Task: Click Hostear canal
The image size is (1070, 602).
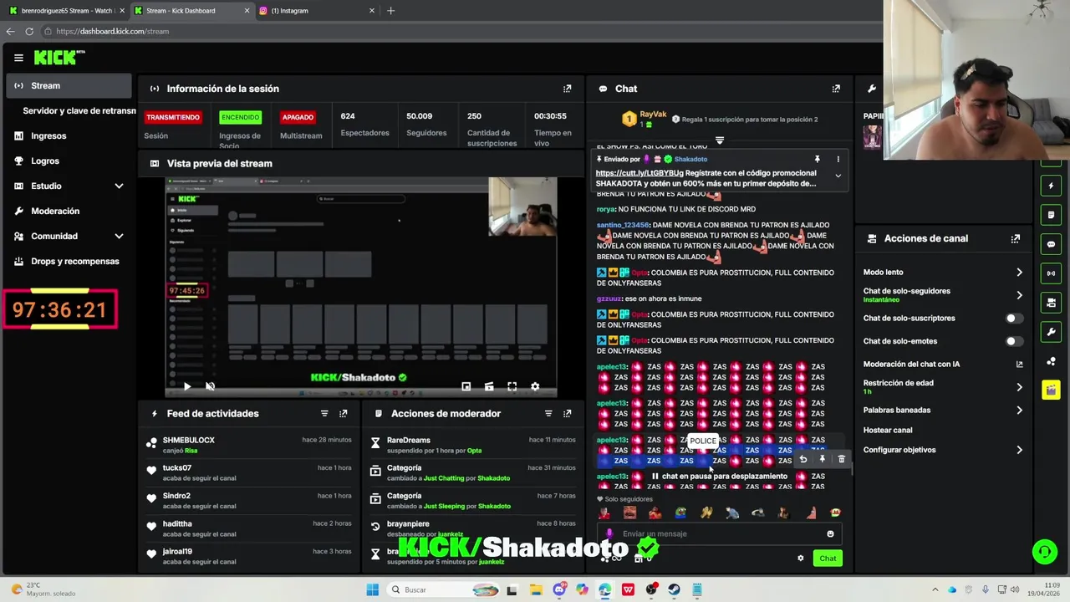Action: click(888, 431)
